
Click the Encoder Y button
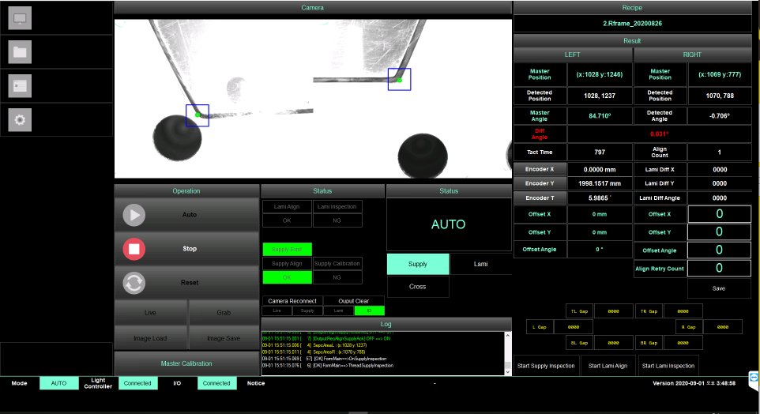point(540,183)
